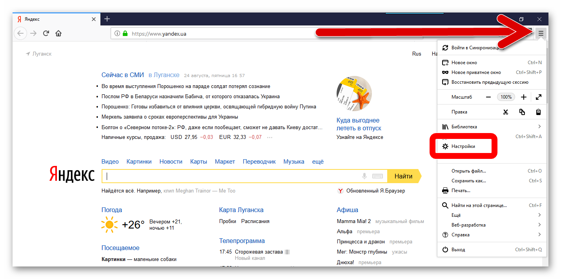Open the Rus language dropdown
This screenshot has width=561, height=279.
coord(417,54)
